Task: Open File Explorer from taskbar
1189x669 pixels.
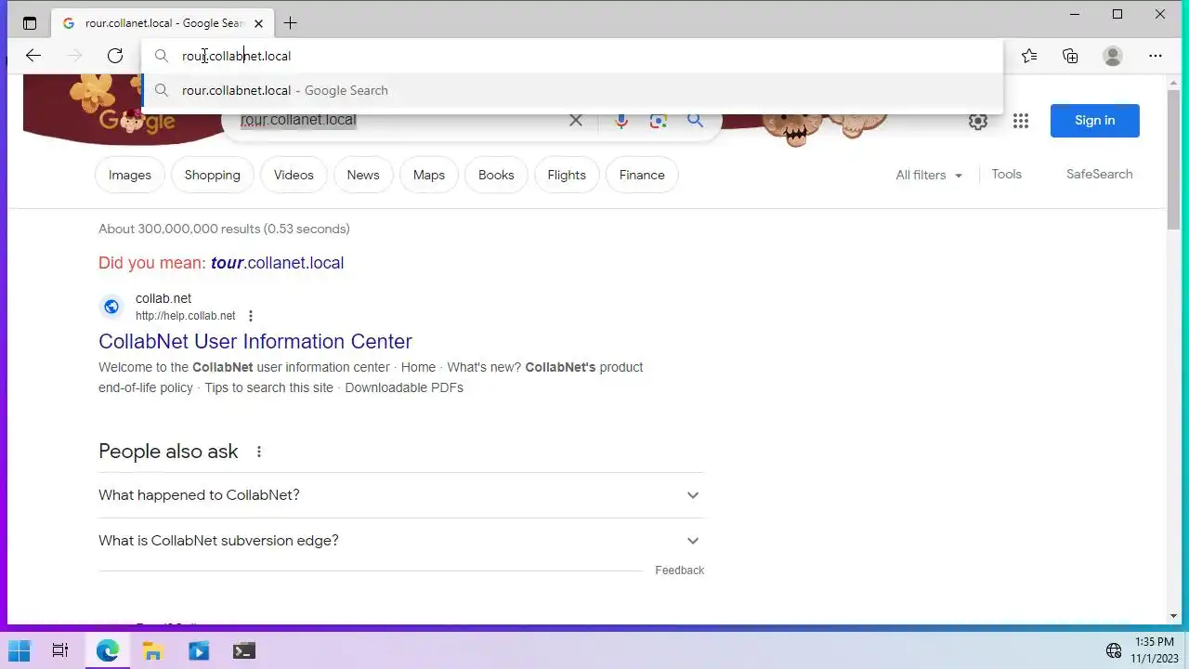Action: (153, 650)
